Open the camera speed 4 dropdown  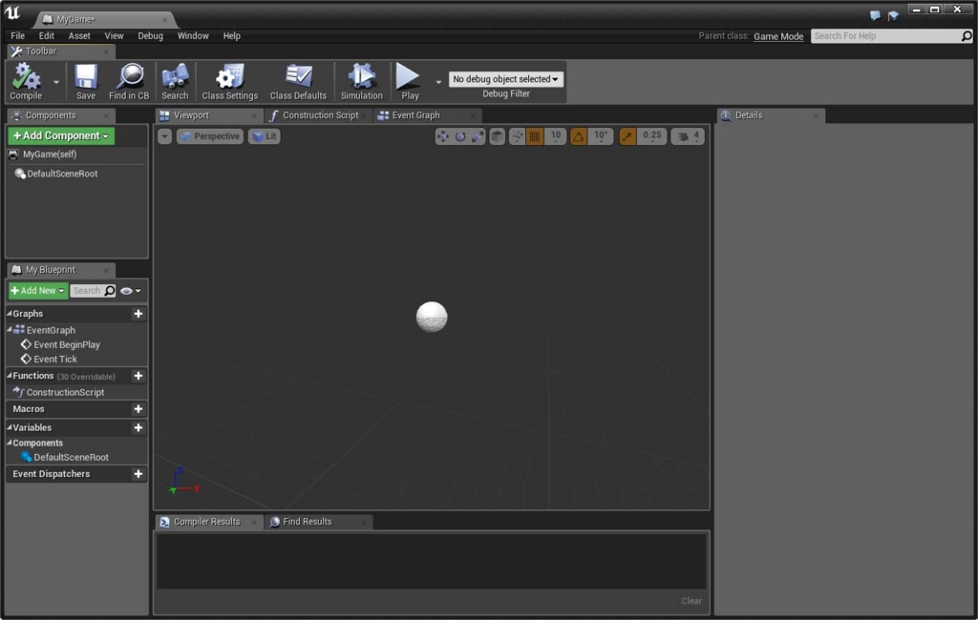click(x=696, y=136)
